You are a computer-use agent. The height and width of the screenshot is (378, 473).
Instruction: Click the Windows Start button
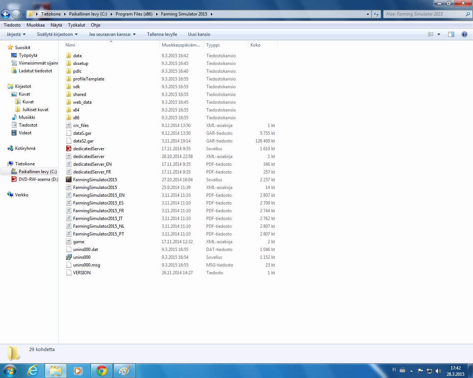[10, 371]
